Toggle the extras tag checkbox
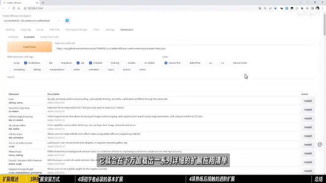326x183 pixels. (137, 70)
